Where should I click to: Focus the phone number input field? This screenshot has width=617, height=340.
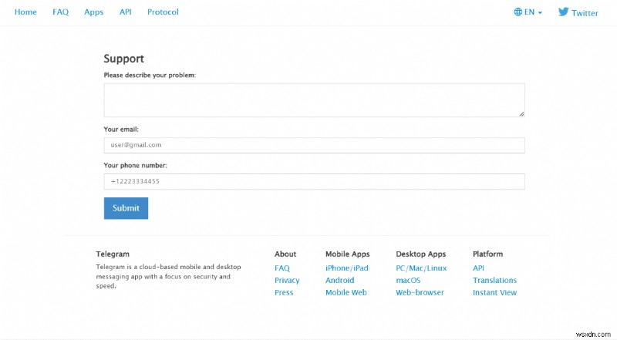(x=314, y=181)
